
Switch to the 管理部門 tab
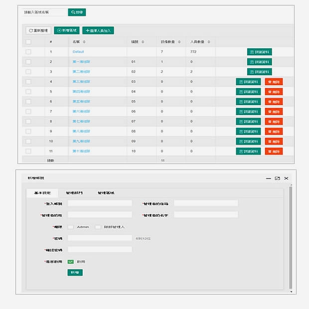pyautogui.click(x=74, y=193)
